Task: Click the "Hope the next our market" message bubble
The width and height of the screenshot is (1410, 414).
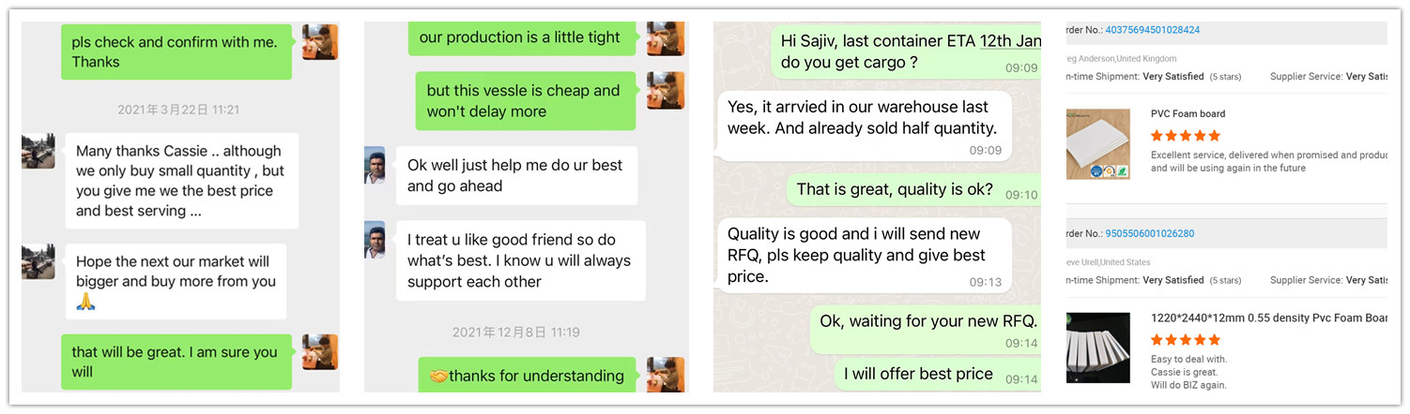Action: click(176, 281)
